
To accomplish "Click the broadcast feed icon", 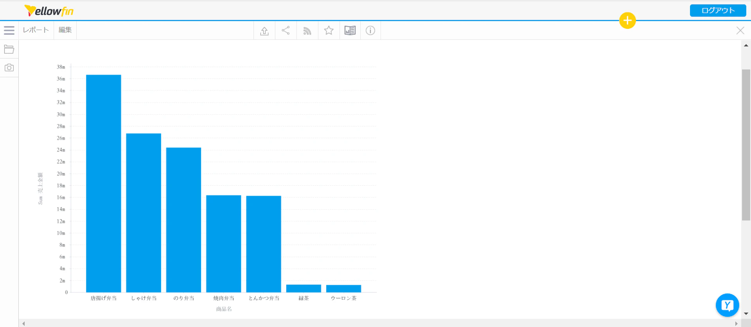I will (307, 30).
